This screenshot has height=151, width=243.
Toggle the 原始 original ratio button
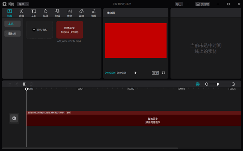click(155, 73)
